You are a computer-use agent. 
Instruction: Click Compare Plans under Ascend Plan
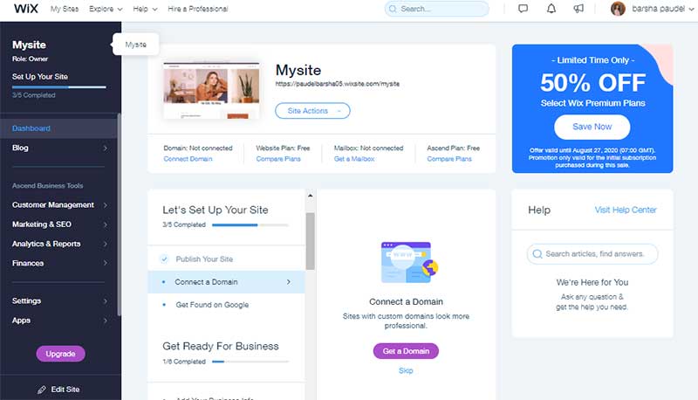(x=449, y=159)
